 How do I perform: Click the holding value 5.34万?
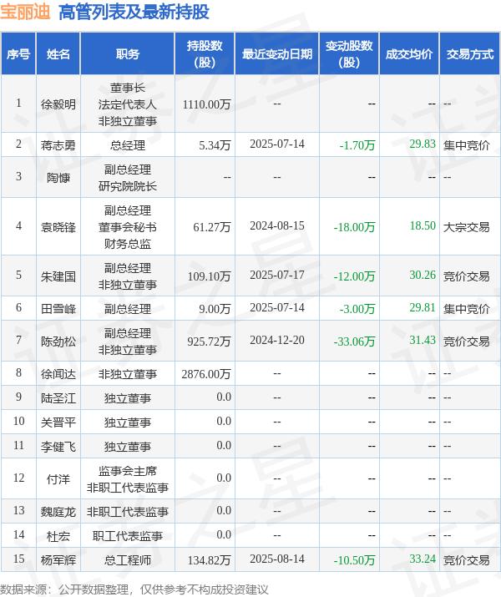click(215, 145)
